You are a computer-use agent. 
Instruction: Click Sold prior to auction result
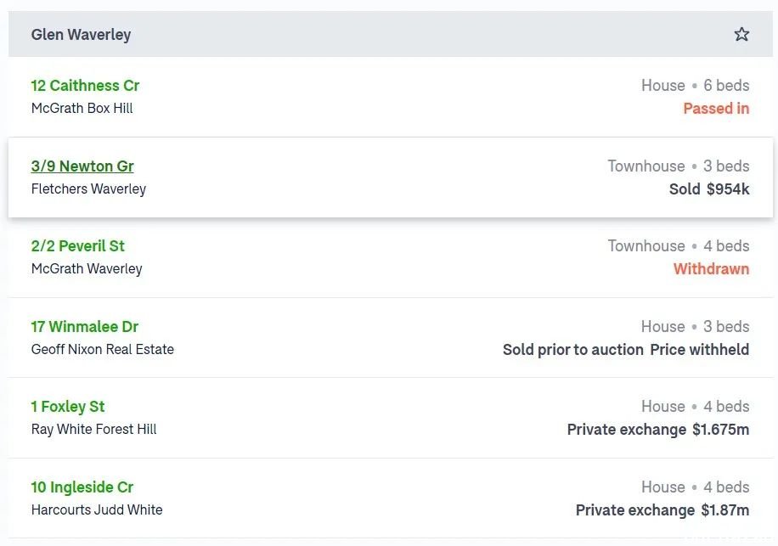point(573,350)
